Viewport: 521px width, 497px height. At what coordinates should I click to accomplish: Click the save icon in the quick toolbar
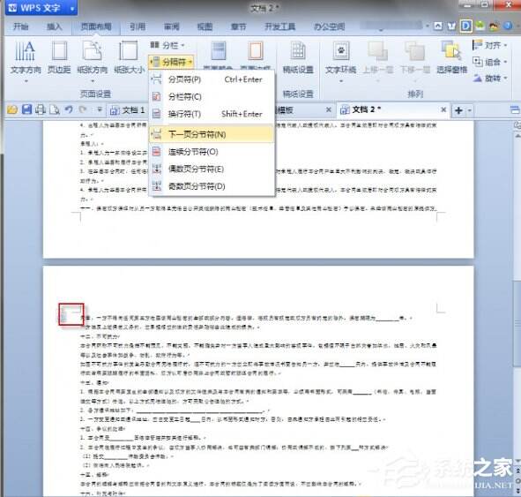tap(26, 109)
